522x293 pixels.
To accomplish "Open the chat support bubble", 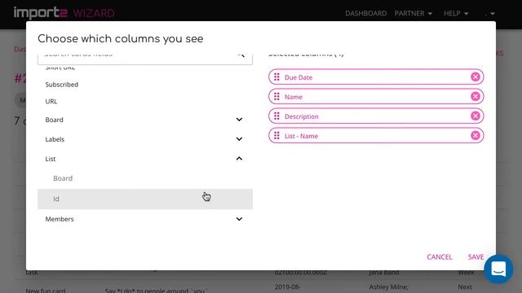I will pyautogui.click(x=498, y=269).
